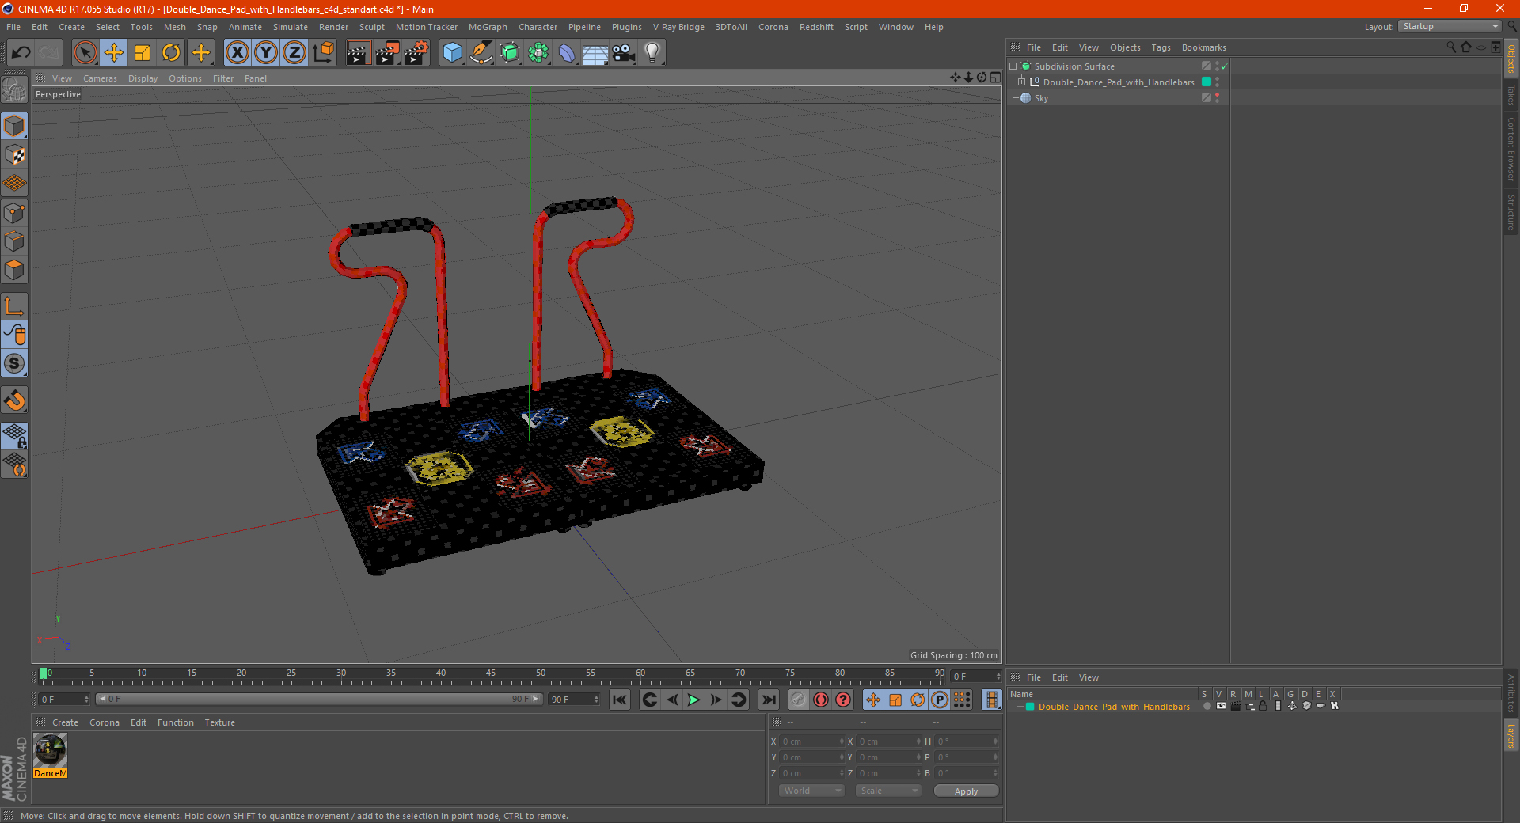Screen dimensions: 1520x823
Task: Open the Layout Startup dropdown
Action: coord(1450,26)
